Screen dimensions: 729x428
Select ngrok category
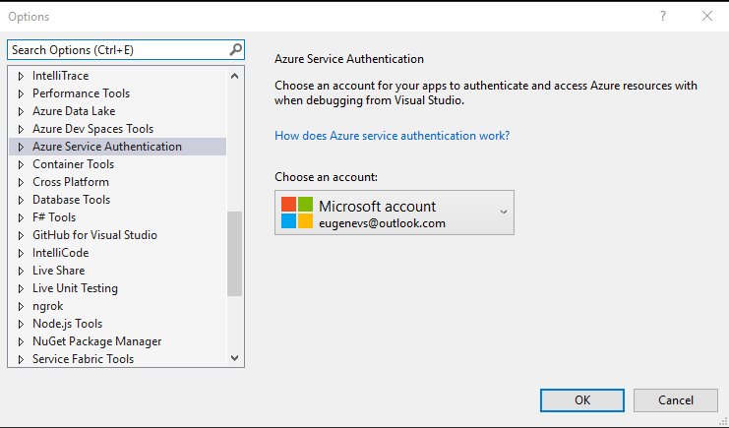tap(48, 306)
